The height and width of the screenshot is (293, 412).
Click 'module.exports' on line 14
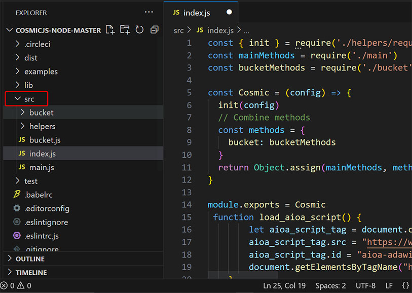(x=244, y=205)
